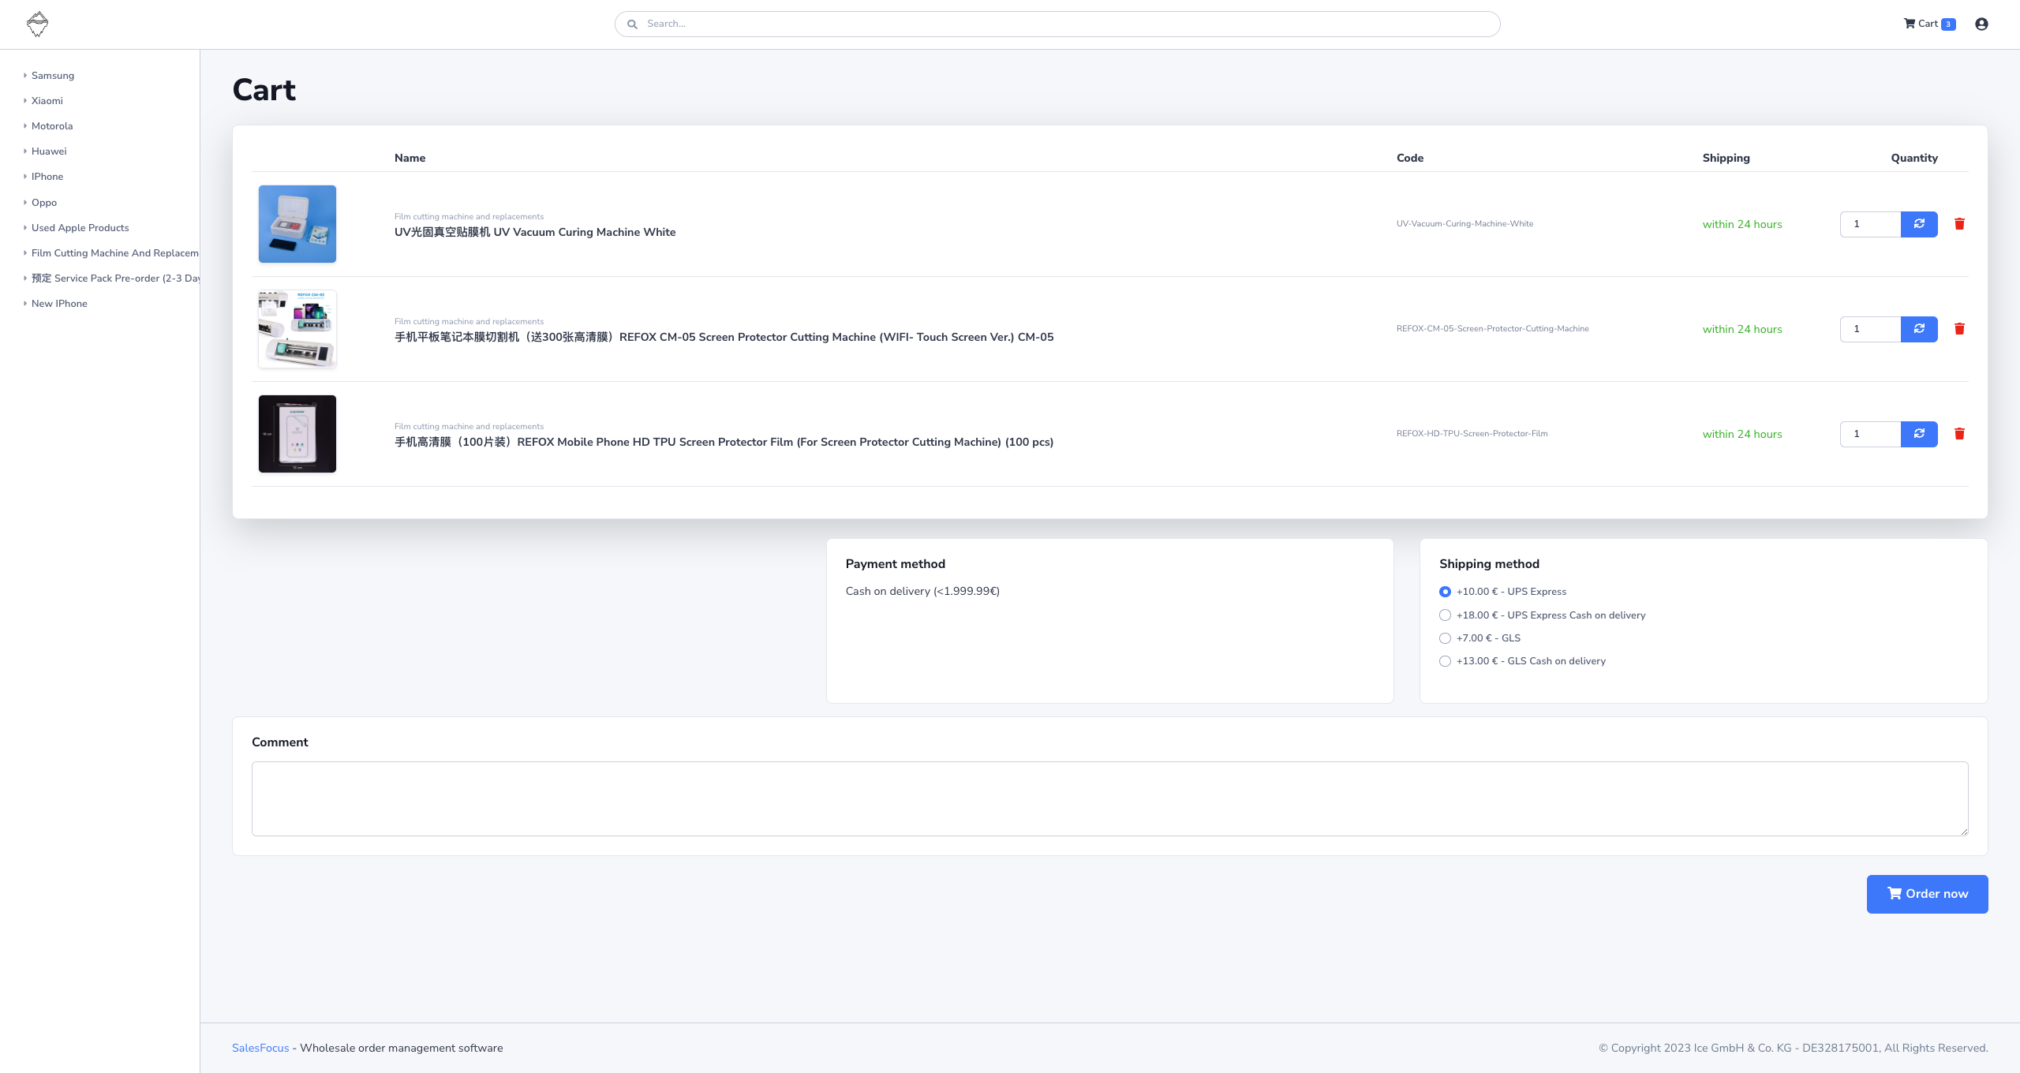
Task: Expand Used Apple Products category
Action: pos(80,228)
